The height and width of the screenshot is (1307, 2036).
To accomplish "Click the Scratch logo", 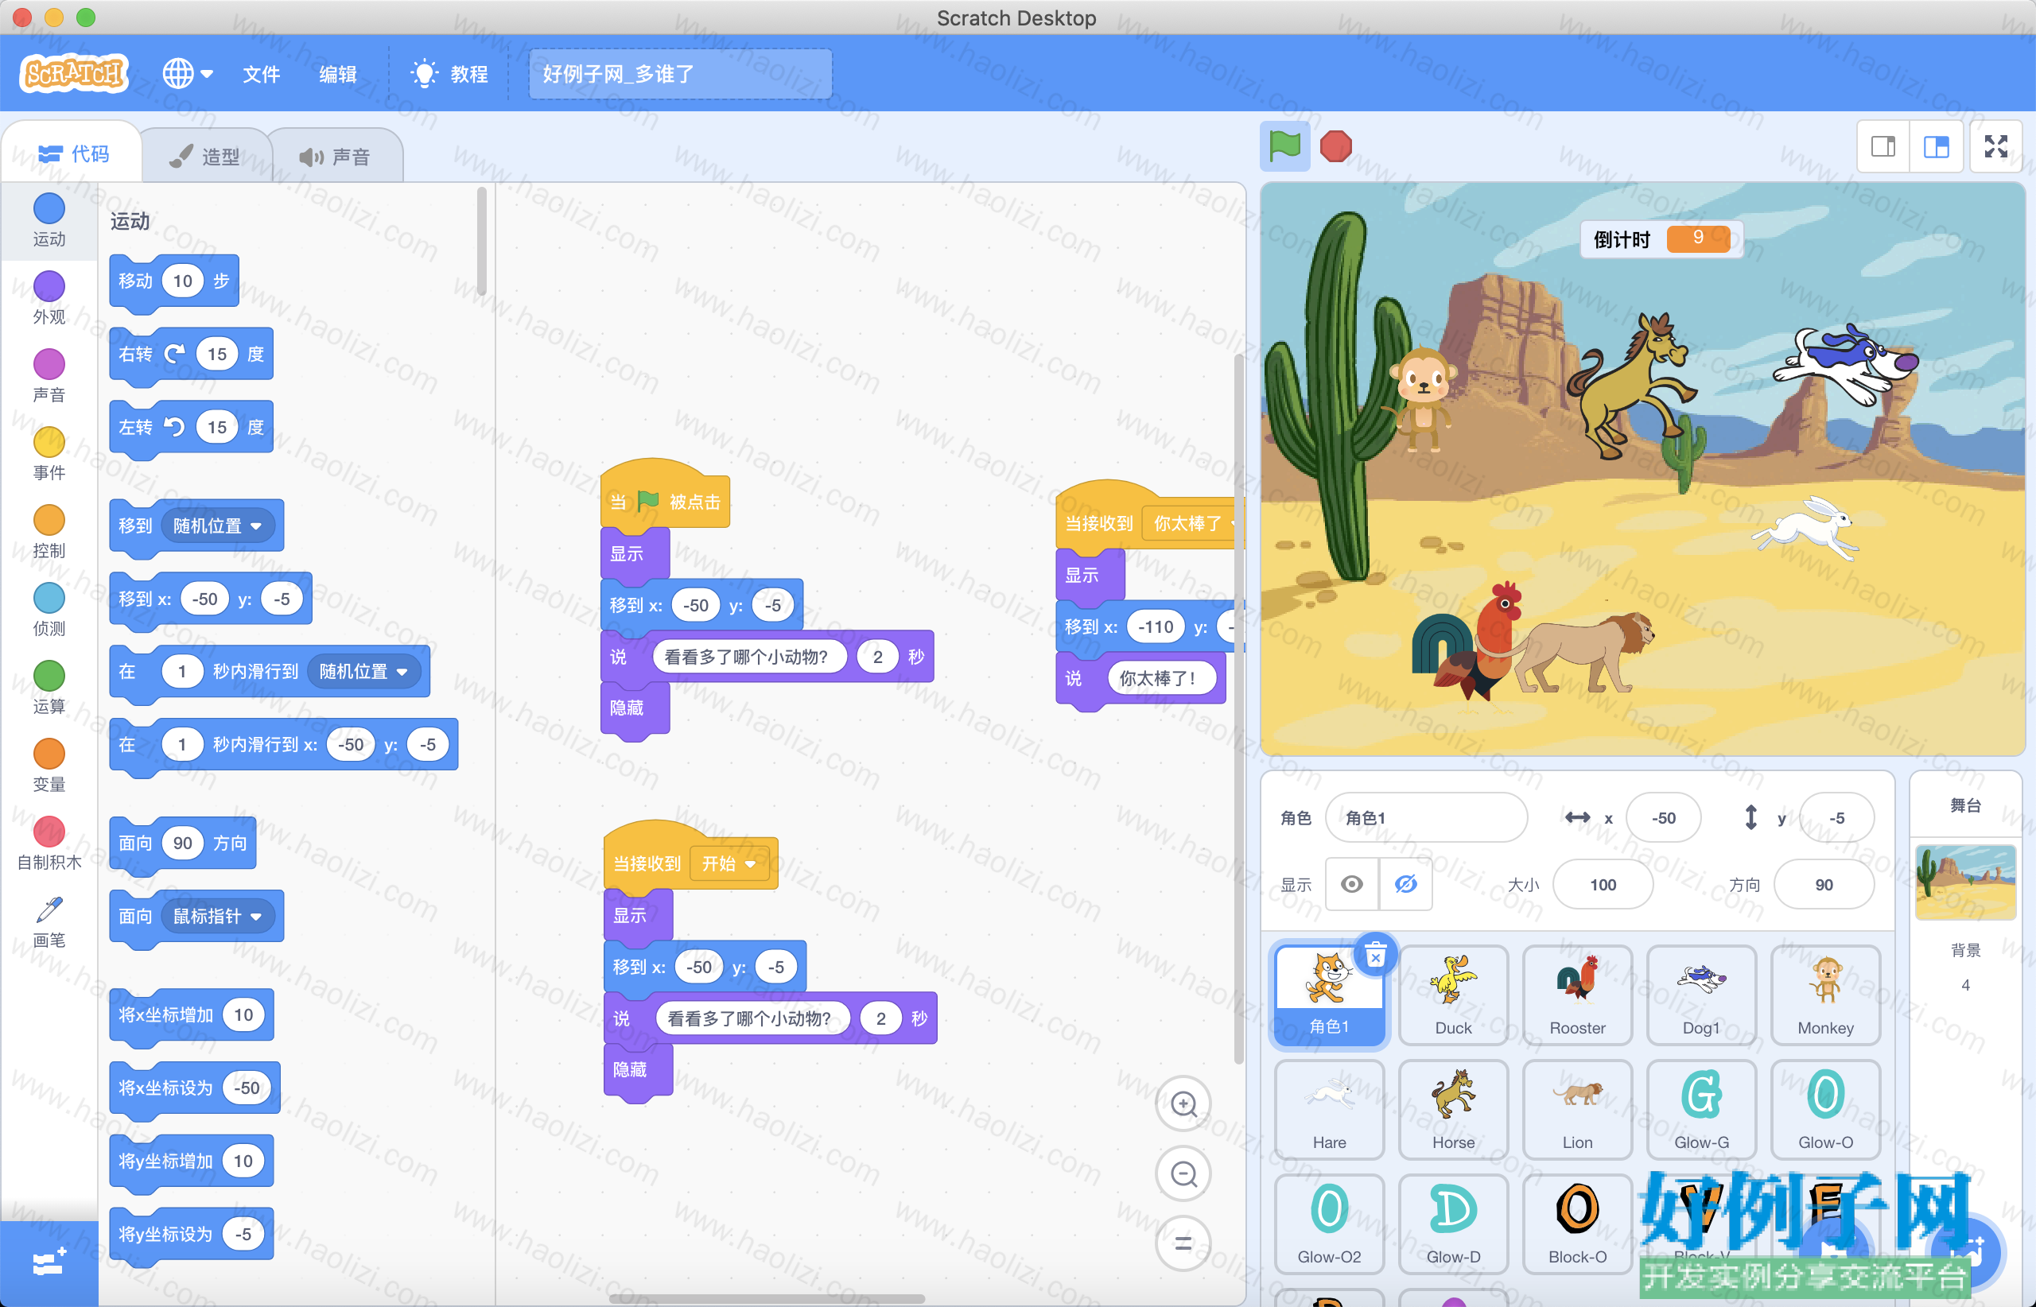I will click(x=74, y=74).
